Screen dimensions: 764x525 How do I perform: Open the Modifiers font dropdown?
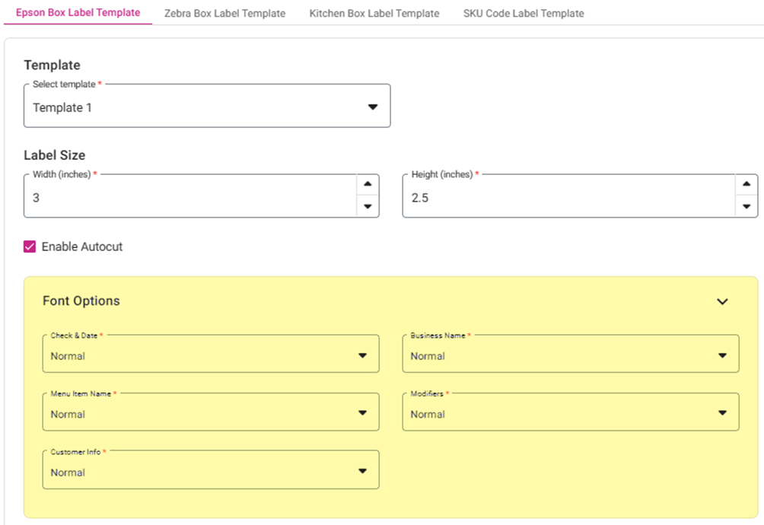[570, 414]
